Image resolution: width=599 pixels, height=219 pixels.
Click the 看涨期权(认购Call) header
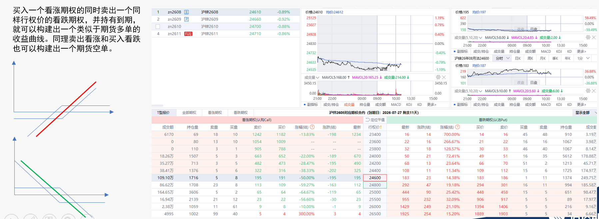coord(257,120)
